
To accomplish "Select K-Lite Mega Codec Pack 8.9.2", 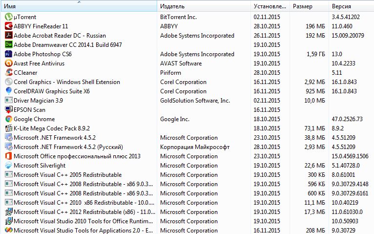I will tap(52, 128).
